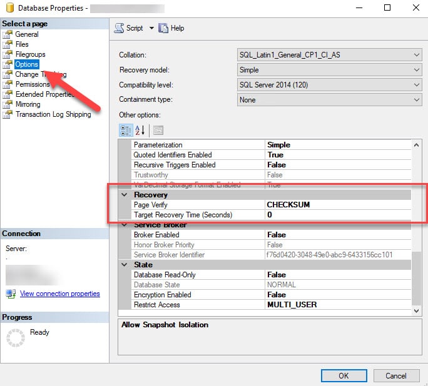Collapse the Recovery category
The height and width of the screenshot is (386, 428).
tap(125, 195)
